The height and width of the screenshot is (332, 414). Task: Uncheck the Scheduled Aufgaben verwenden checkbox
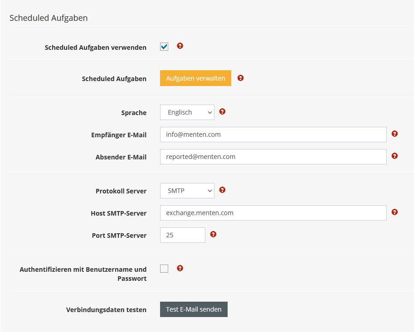tap(164, 47)
